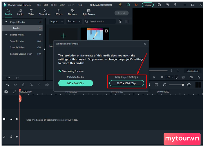Screen dimensions: 203x148
Task: Click the 640 x 640 30fps button
Action: [76, 83]
